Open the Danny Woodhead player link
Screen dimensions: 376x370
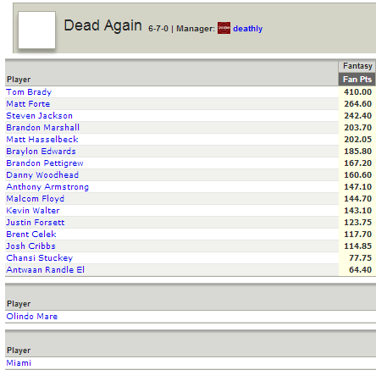coord(42,175)
